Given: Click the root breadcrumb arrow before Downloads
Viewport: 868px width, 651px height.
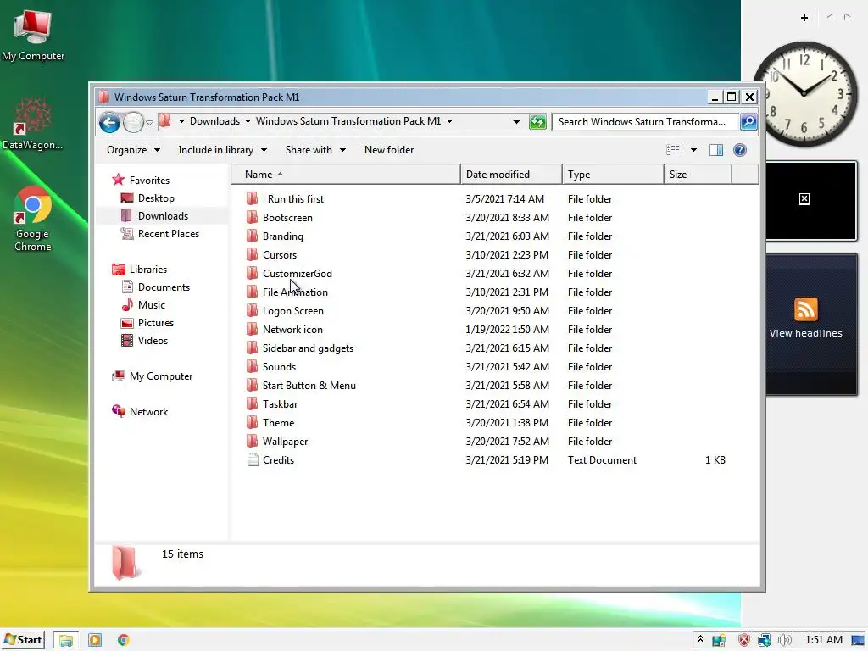Looking at the screenshot, I should (x=181, y=121).
